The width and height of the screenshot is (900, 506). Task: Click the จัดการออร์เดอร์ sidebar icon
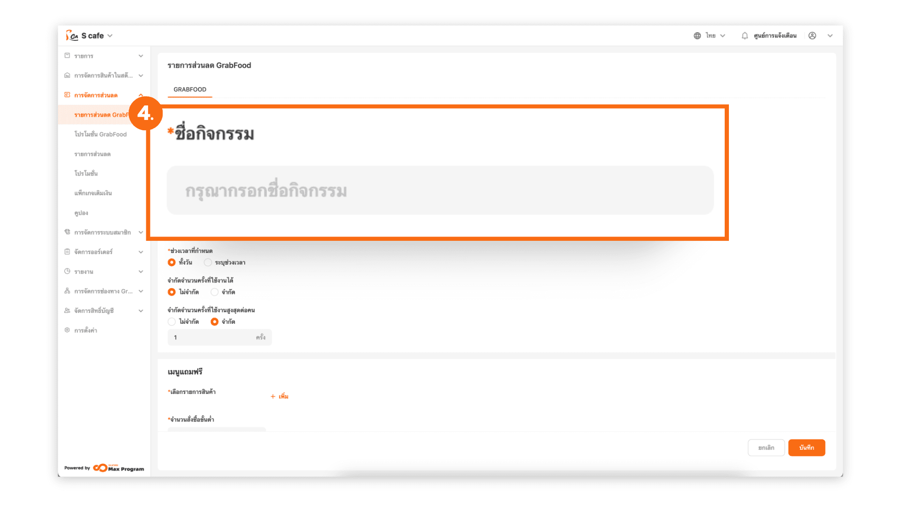[67, 252]
